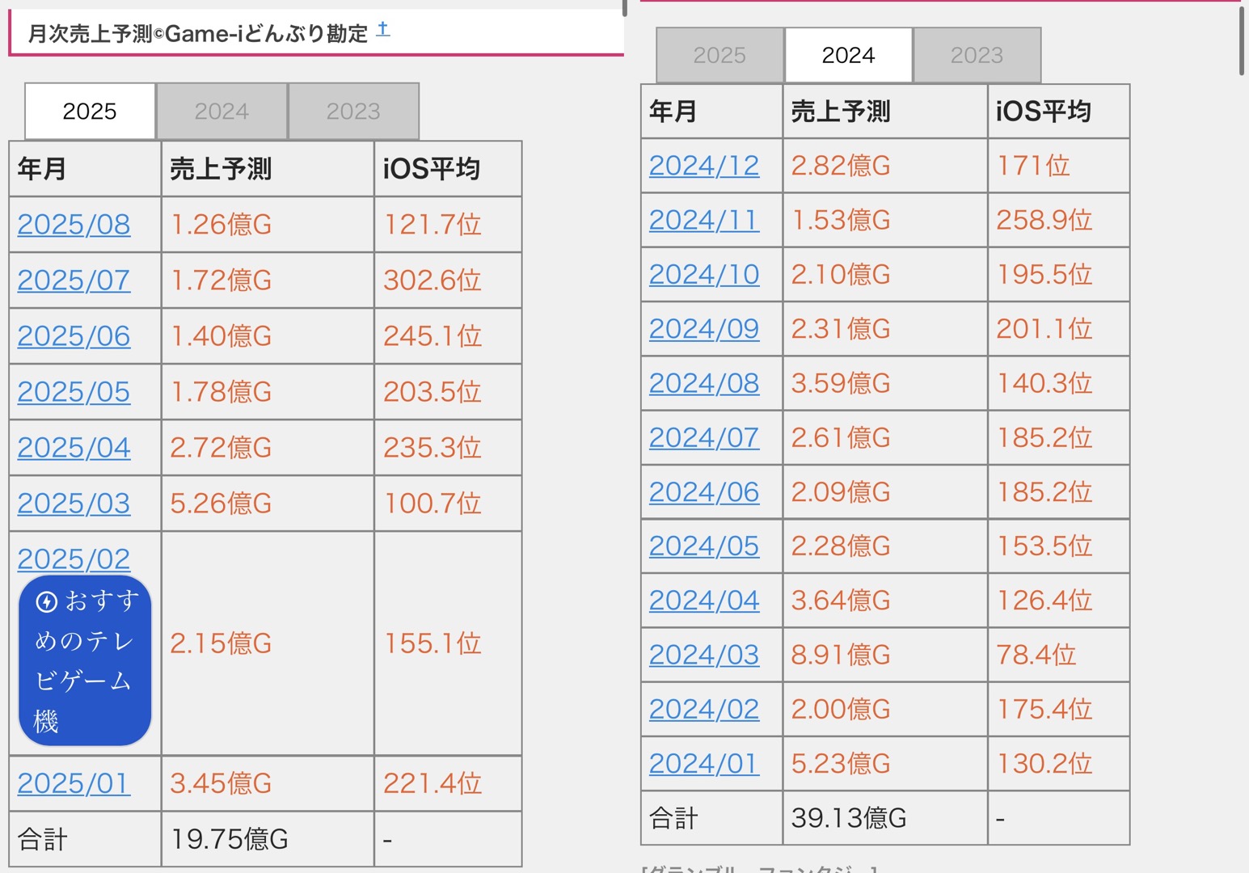The width and height of the screenshot is (1249, 873).
Task: Click the 5.26億G sales value
Action: (x=221, y=504)
